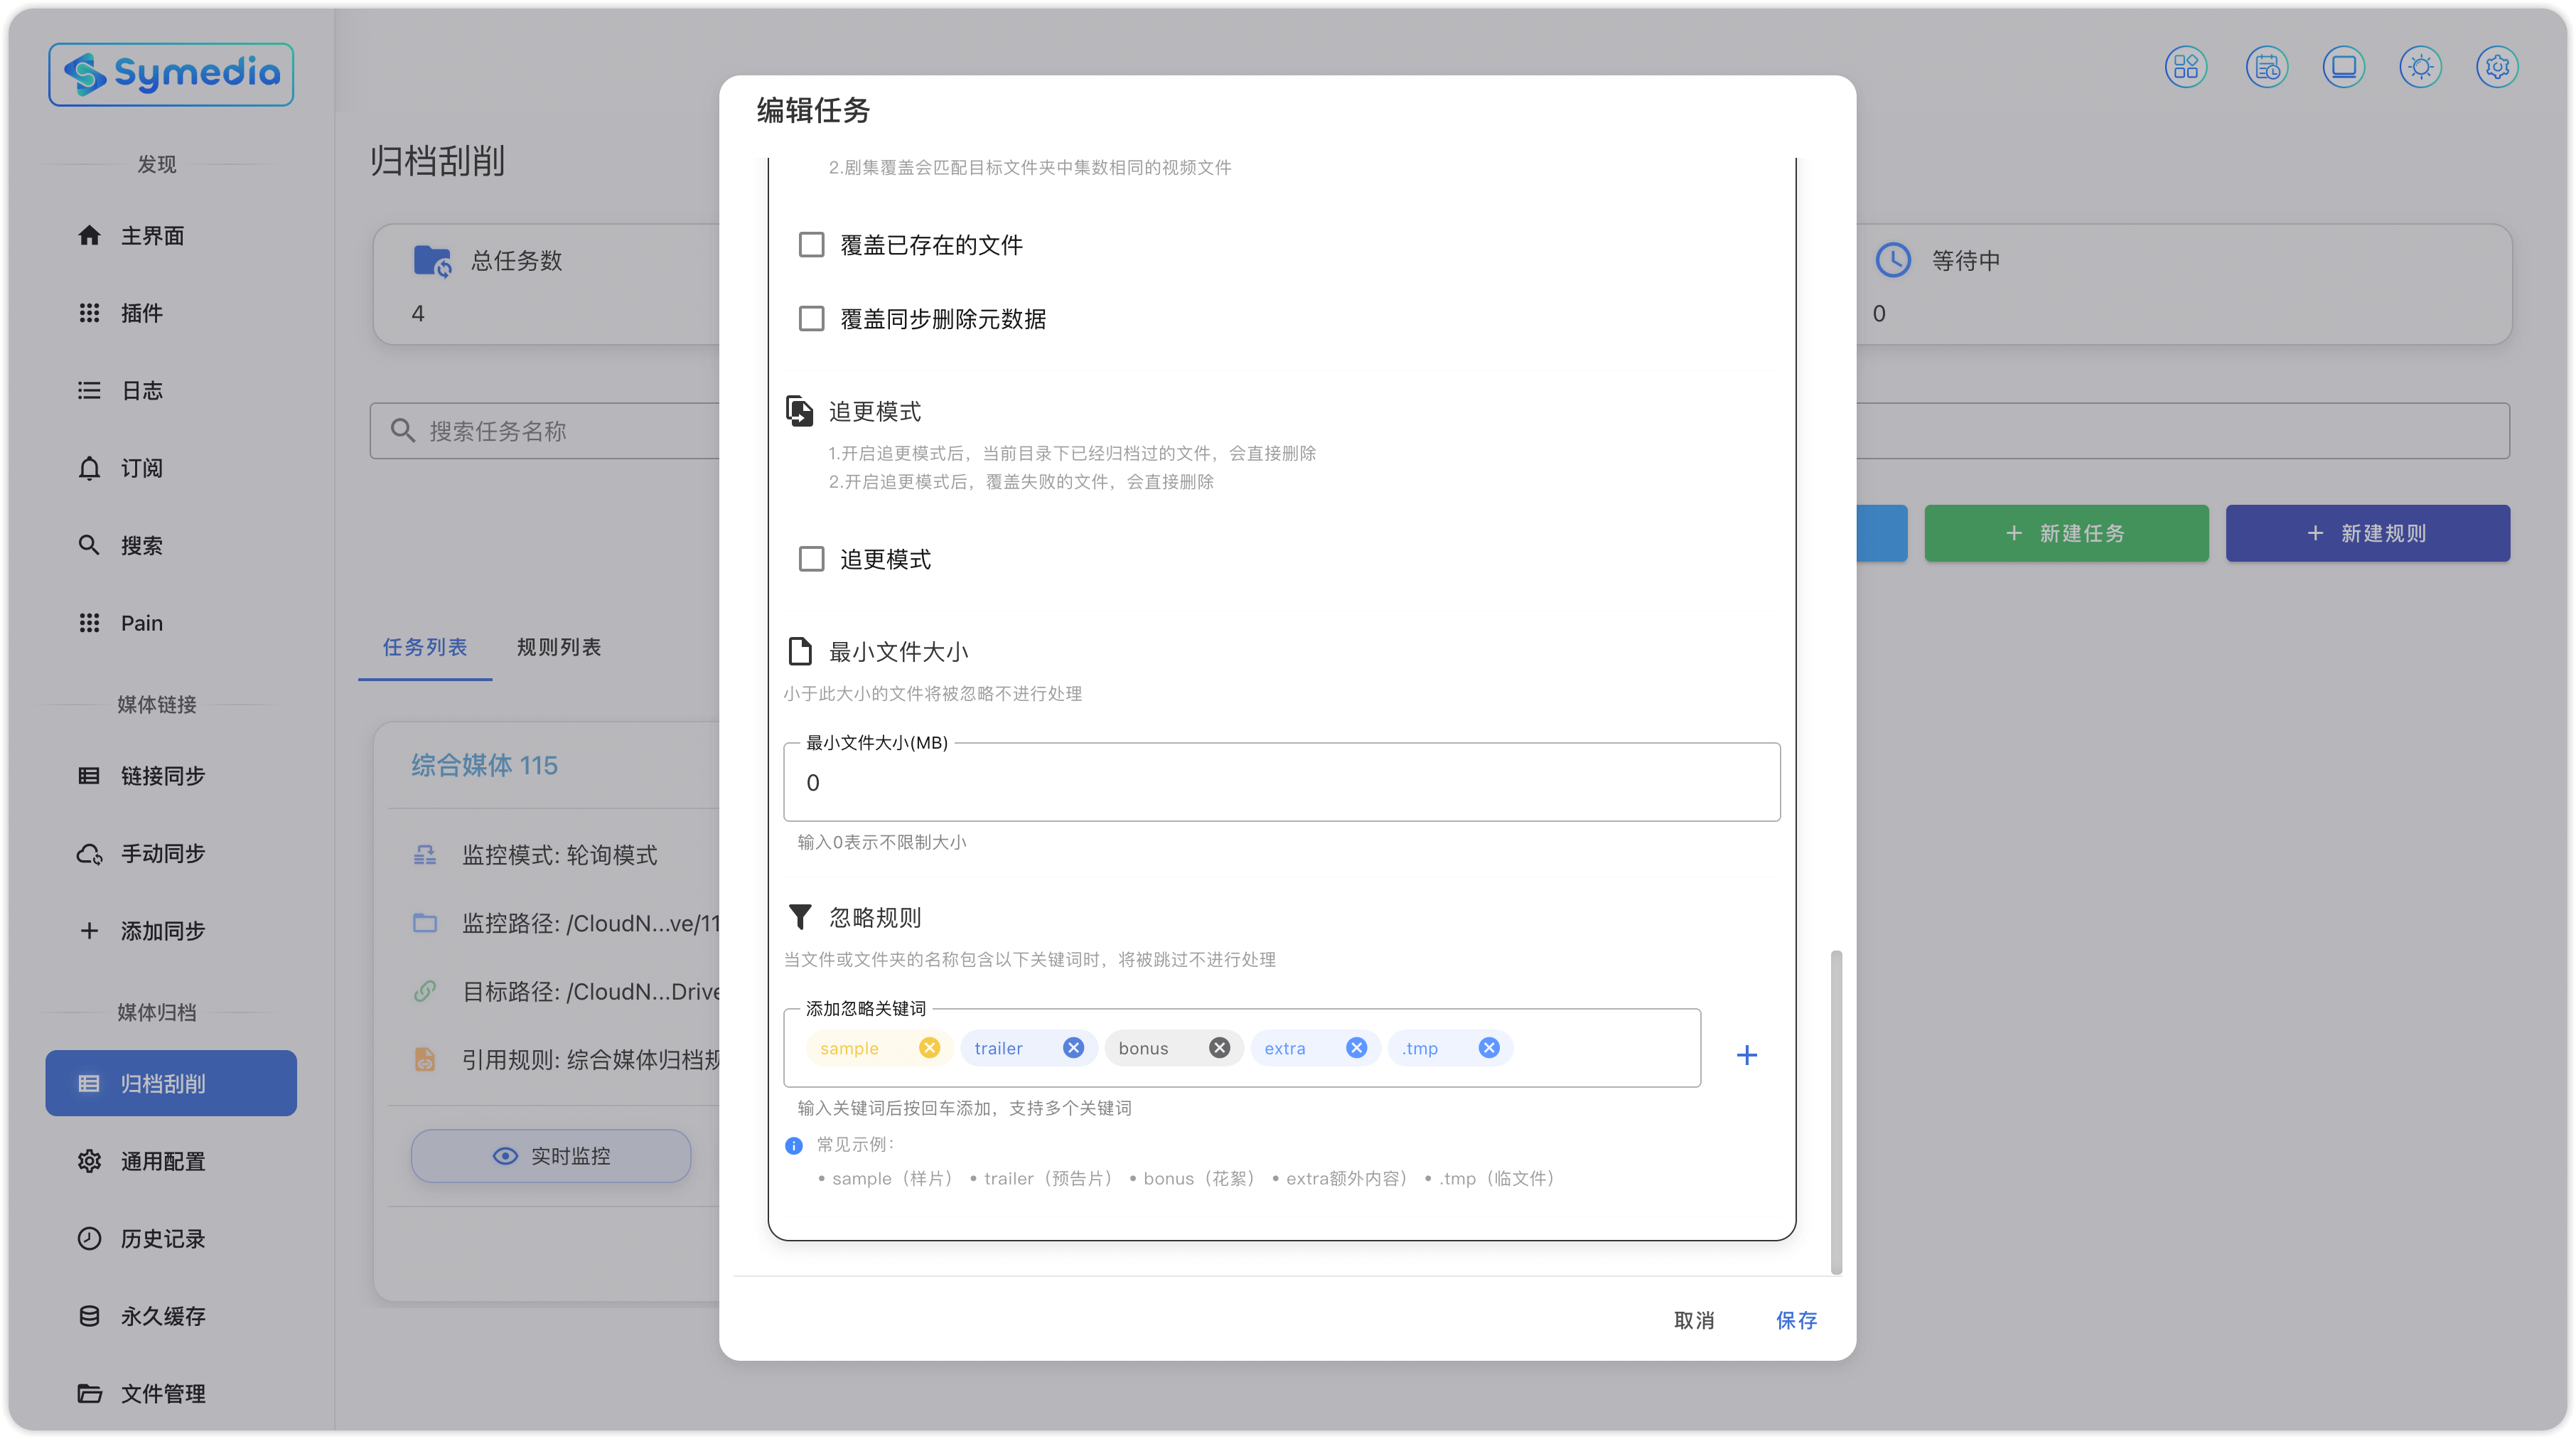Delete the .tmp keyword chip
The height and width of the screenshot is (1439, 2576).
point(1489,1047)
